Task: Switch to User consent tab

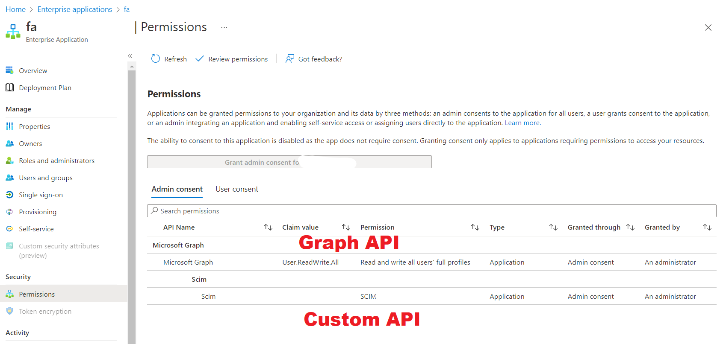Action: pyautogui.click(x=237, y=189)
